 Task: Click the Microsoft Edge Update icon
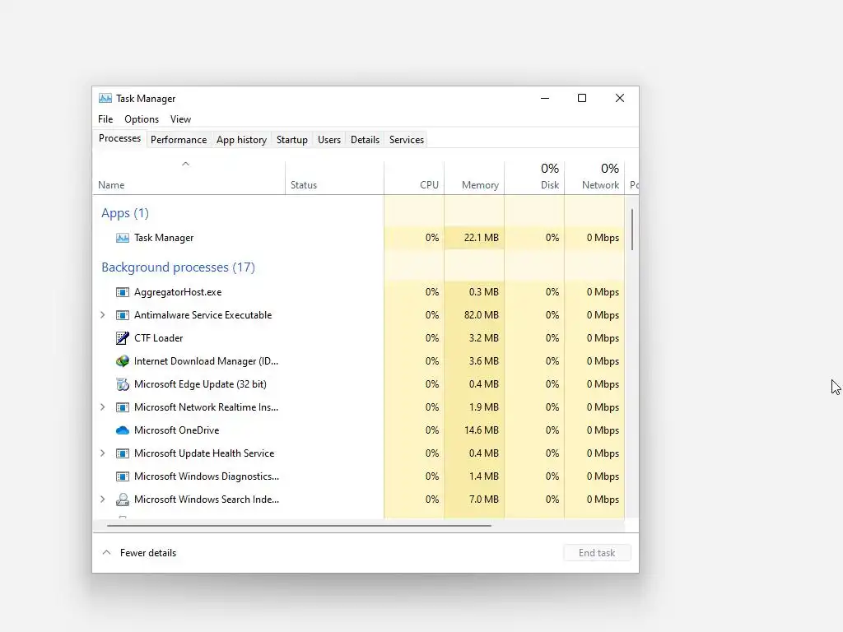tap(123, 384)
